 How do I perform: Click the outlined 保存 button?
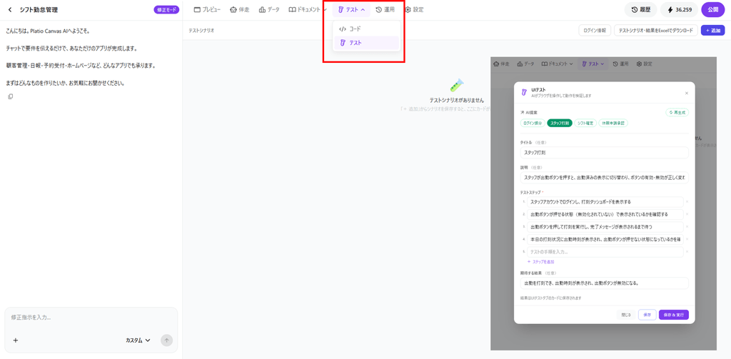click(647, 315)
